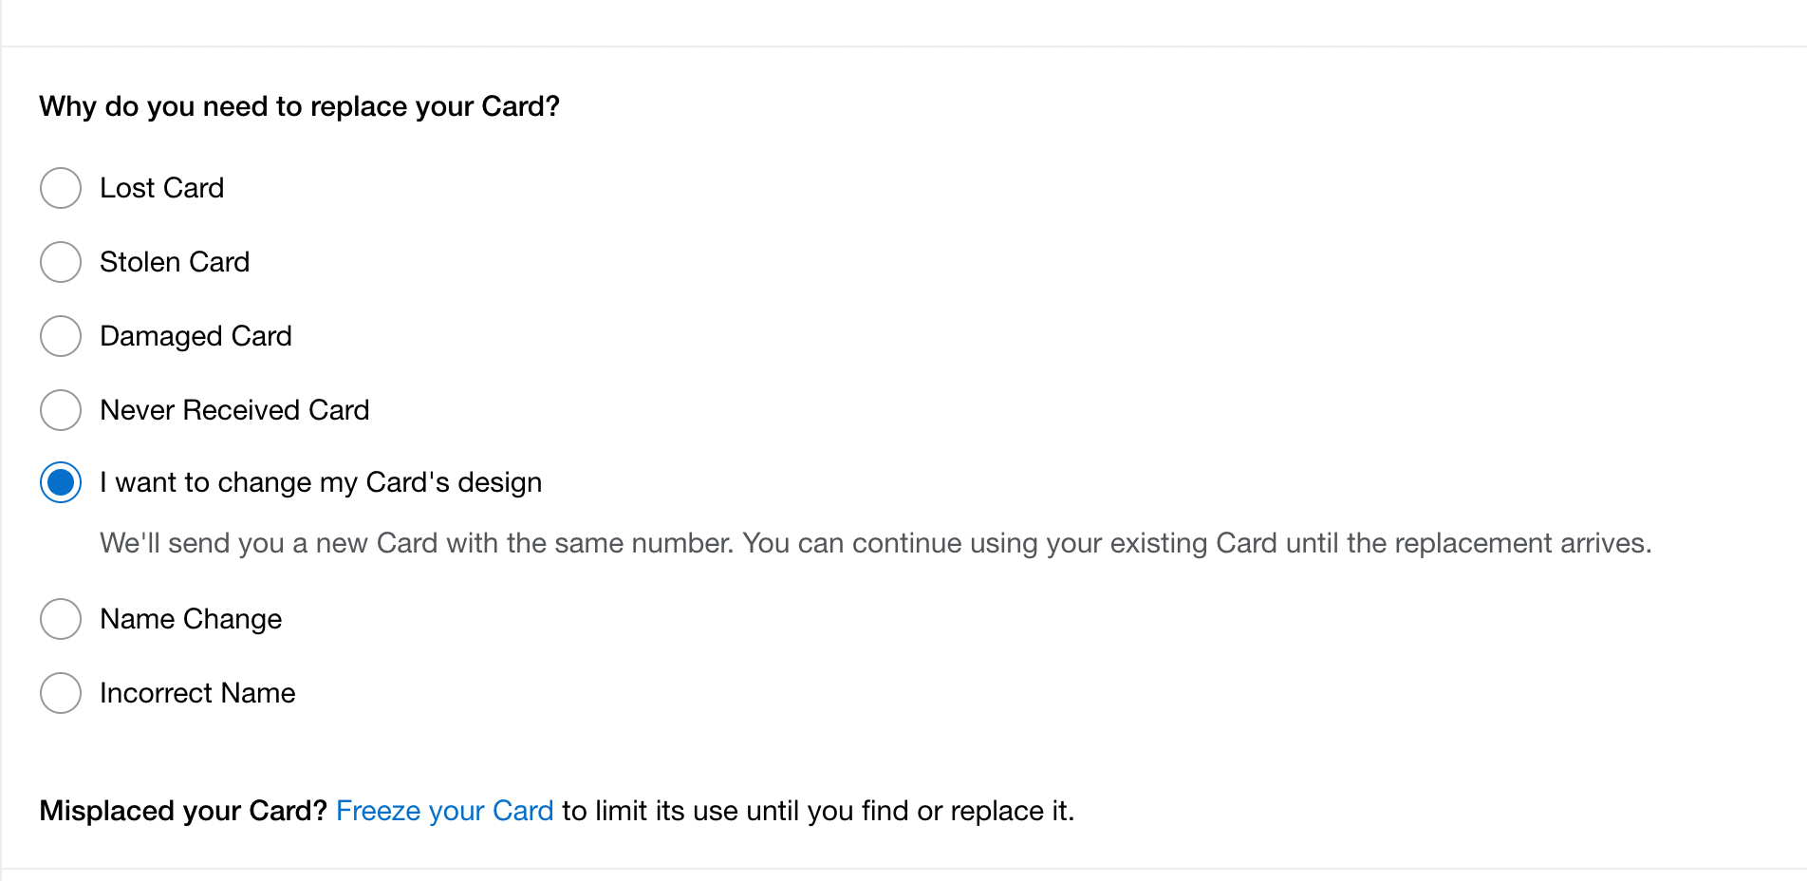Choose the Incorrect Name radio button

point(61,693)
